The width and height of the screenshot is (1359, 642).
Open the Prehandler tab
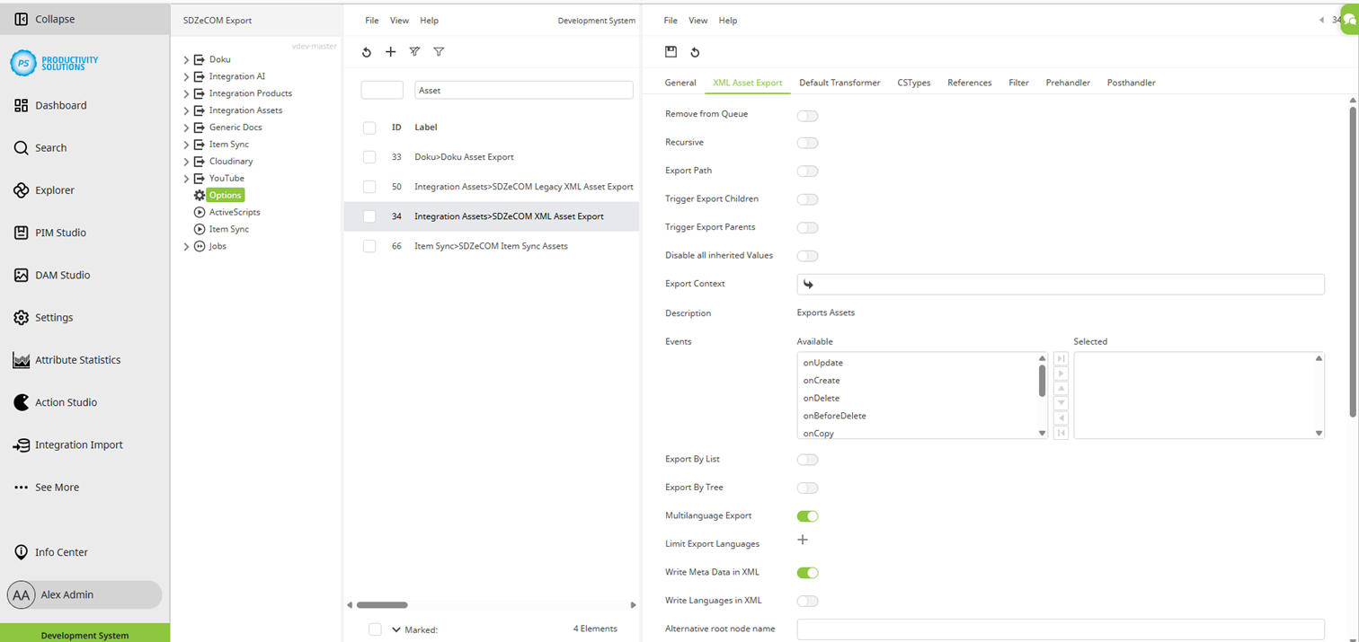point(1068,83)
